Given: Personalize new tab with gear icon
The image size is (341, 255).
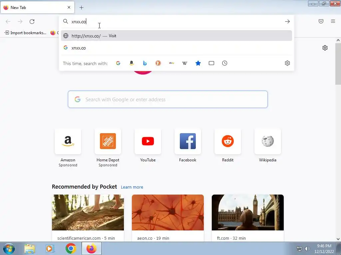Looking at the screenshot, I should point(325,48).
